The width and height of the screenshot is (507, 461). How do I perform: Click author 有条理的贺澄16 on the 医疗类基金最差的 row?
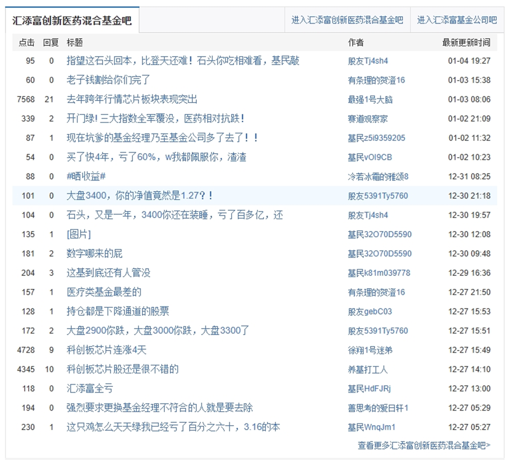click(x=376, y=292)
